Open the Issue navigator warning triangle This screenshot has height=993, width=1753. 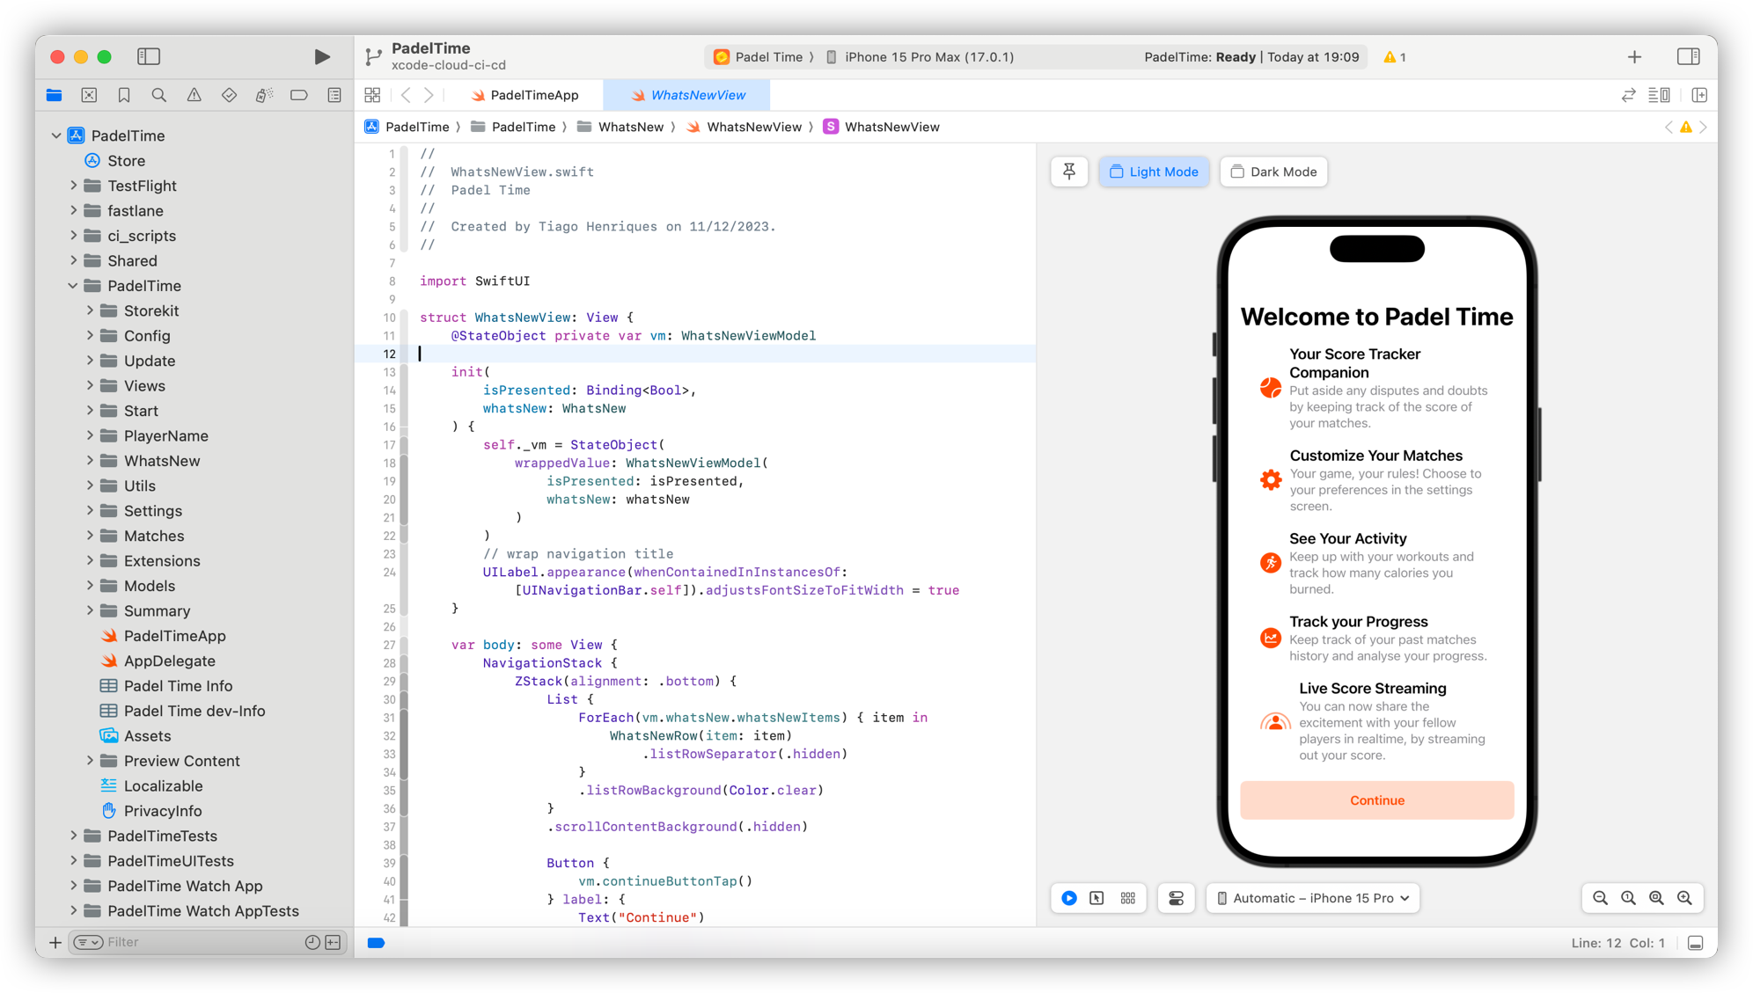pyautogui.click(x=194, y=95)
